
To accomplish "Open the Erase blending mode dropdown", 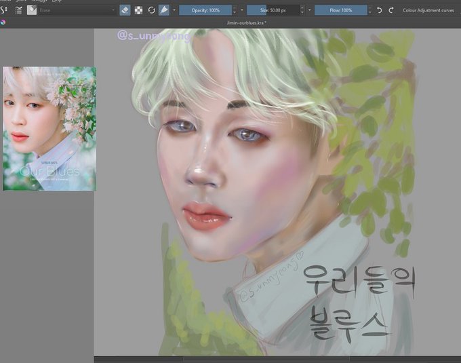I will [x=78, y=10].
